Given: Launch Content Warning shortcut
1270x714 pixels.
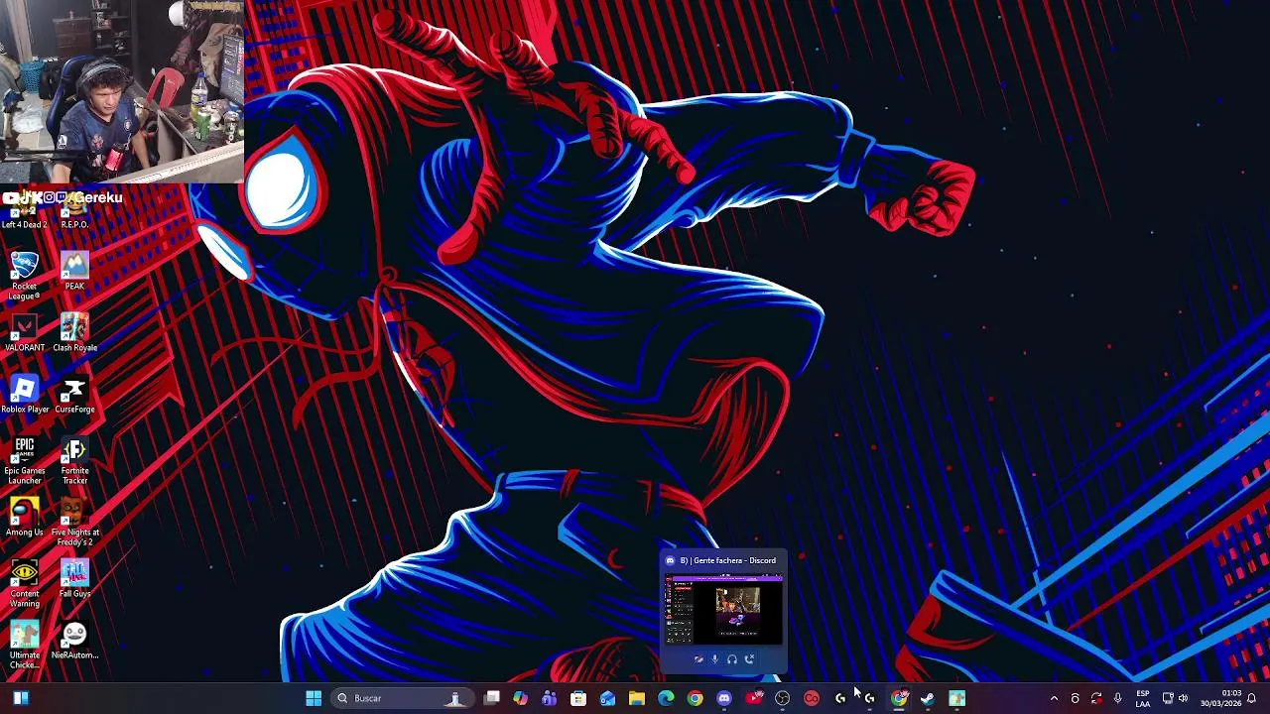Looking at the screenshot, I should click(x=24, y=583).
